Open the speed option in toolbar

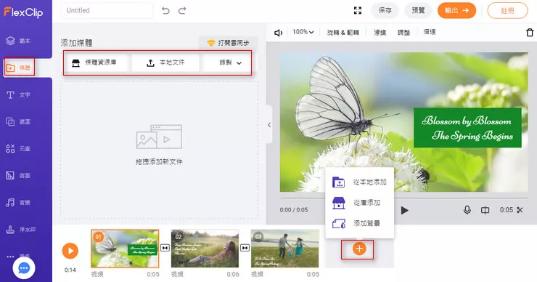point(430,32)
